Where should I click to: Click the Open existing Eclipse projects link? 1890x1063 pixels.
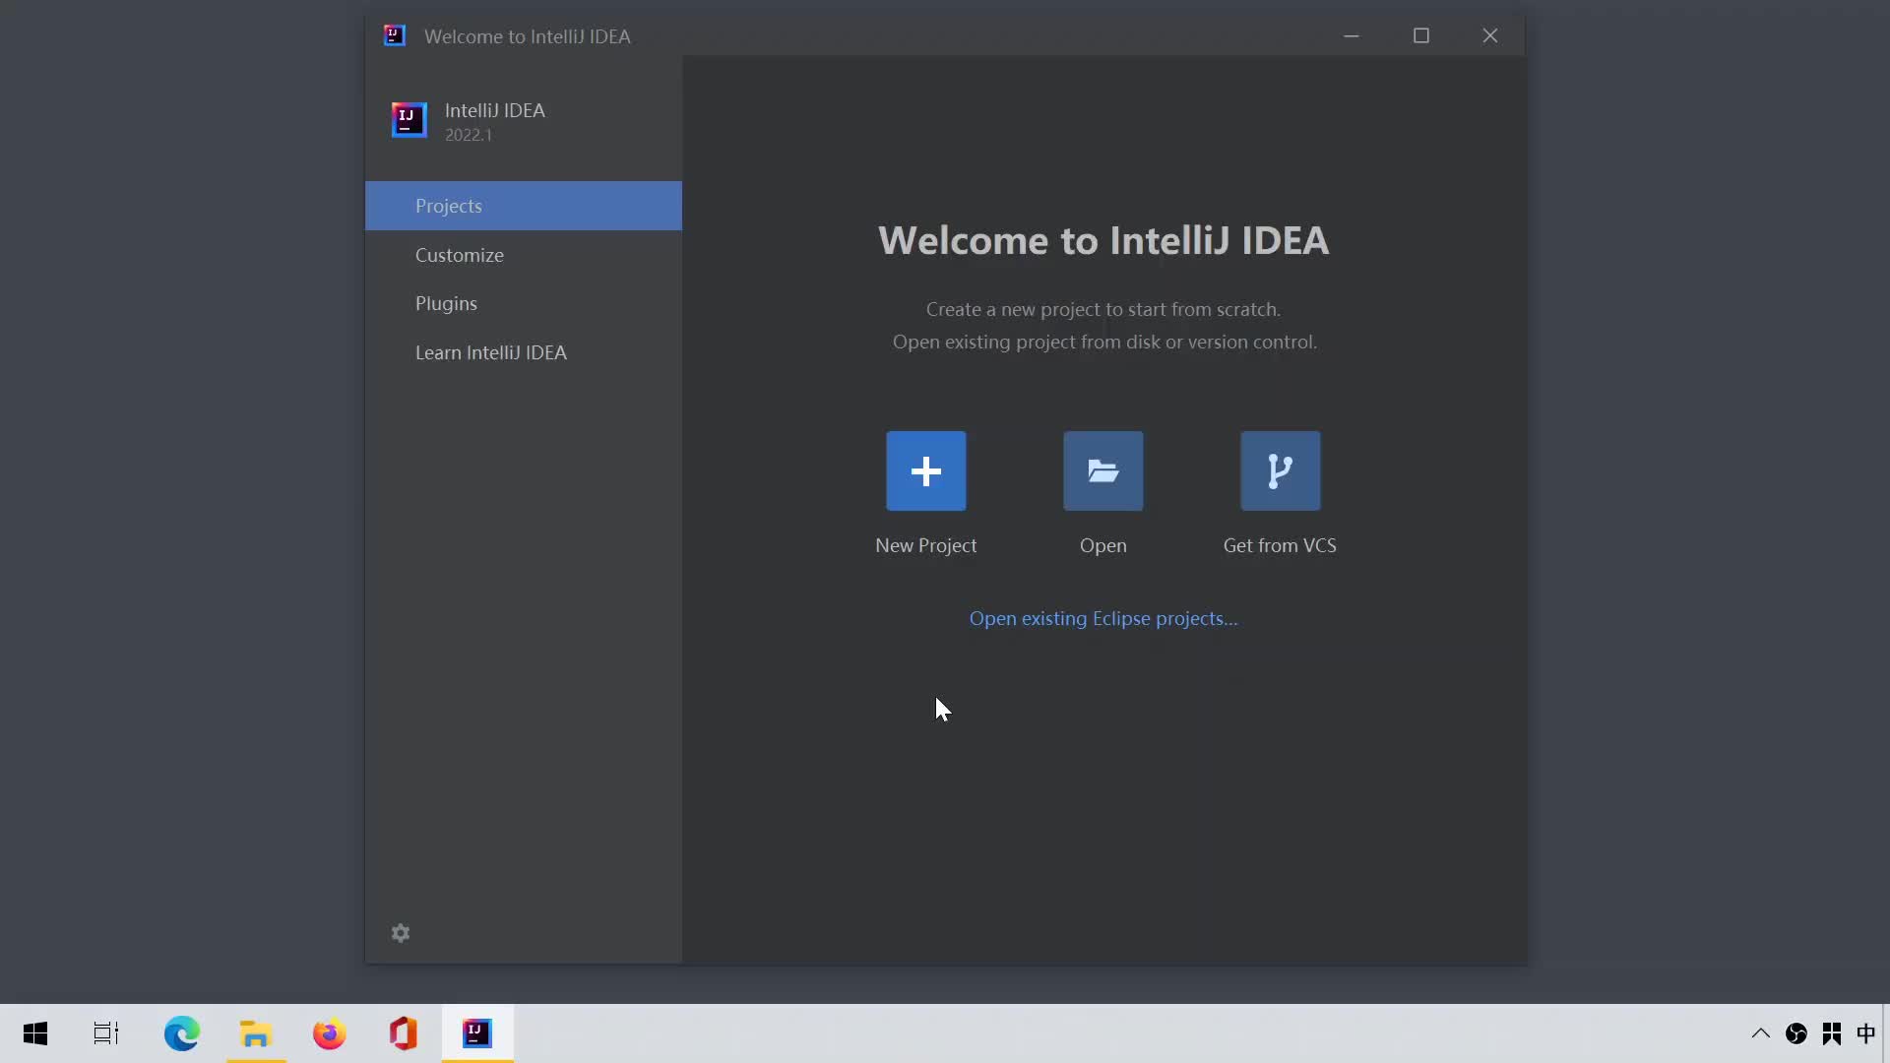coord(1103,618)
